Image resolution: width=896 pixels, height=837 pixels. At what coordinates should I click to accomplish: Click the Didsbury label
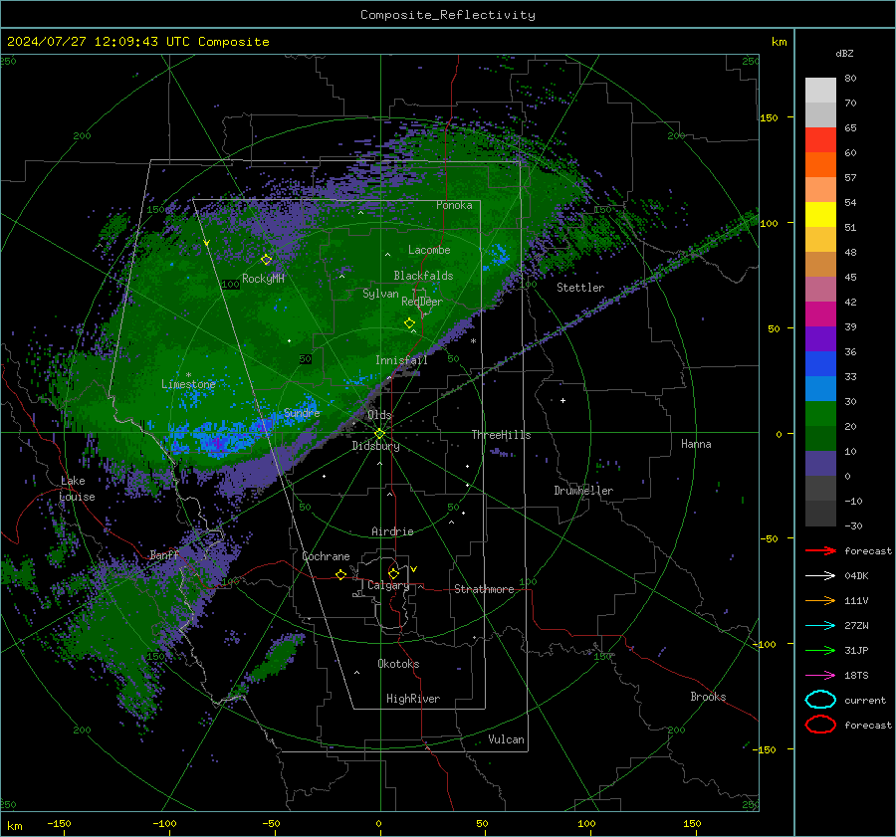pyautogui.click(x=375, y=446)
